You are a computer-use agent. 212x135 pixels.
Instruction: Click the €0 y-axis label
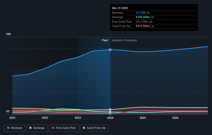coord(8,111)
